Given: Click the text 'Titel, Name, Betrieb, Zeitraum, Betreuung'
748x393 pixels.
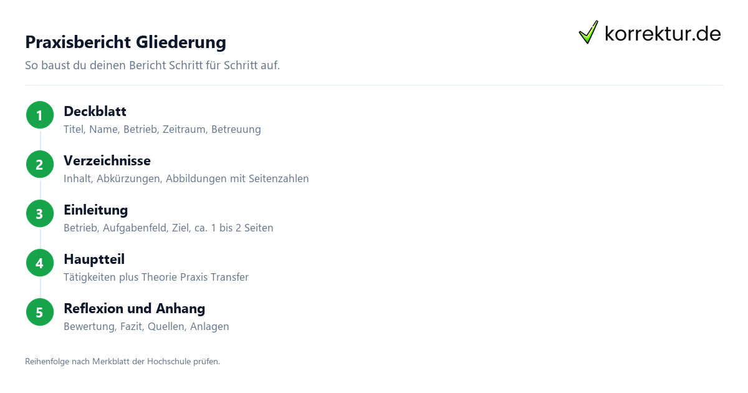Looking at the screenshot, I should (x=162, y=130).
